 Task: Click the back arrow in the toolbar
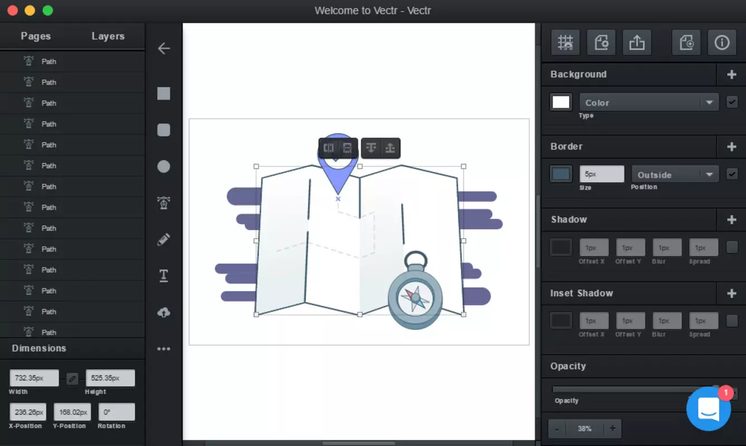tap(164, 49)
